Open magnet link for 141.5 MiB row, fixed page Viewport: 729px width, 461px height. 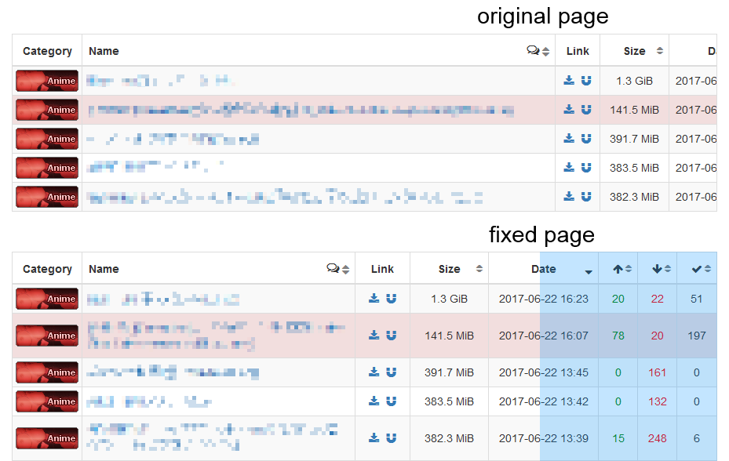point(392,335)
